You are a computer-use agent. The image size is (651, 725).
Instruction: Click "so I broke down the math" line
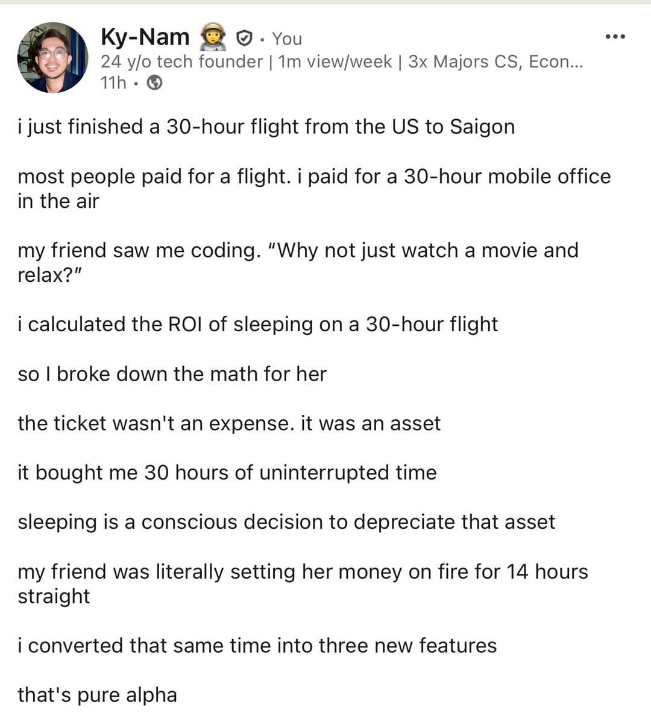point(172,374)
